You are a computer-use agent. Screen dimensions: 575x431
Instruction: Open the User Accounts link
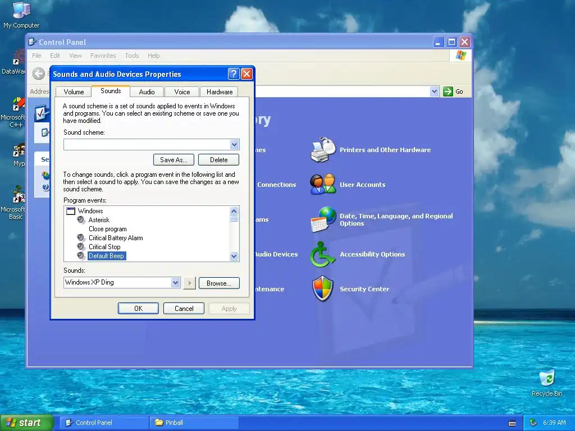(x=362, y=184)
